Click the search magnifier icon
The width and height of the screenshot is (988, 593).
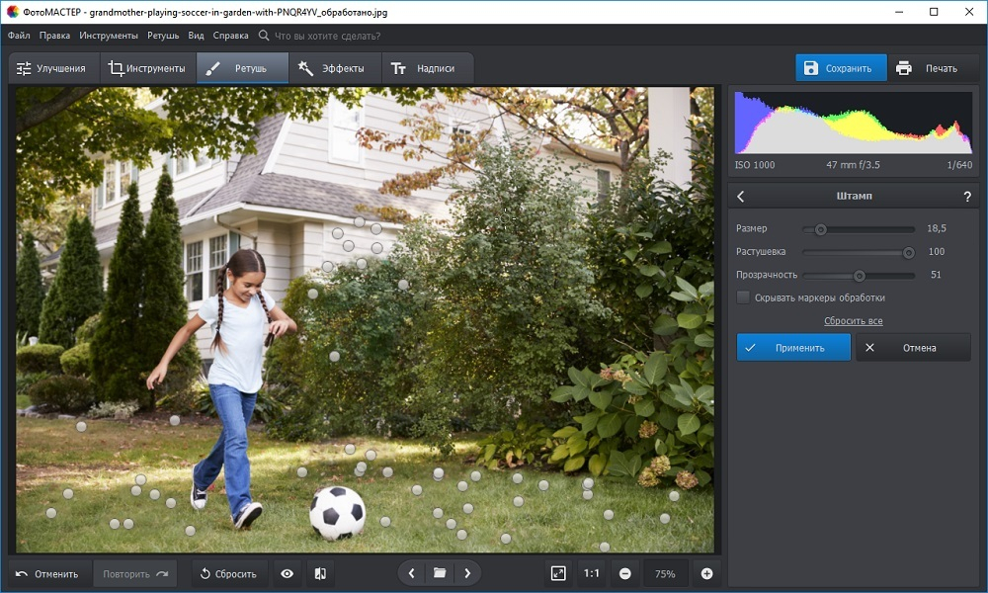click(x=264, y=36)
